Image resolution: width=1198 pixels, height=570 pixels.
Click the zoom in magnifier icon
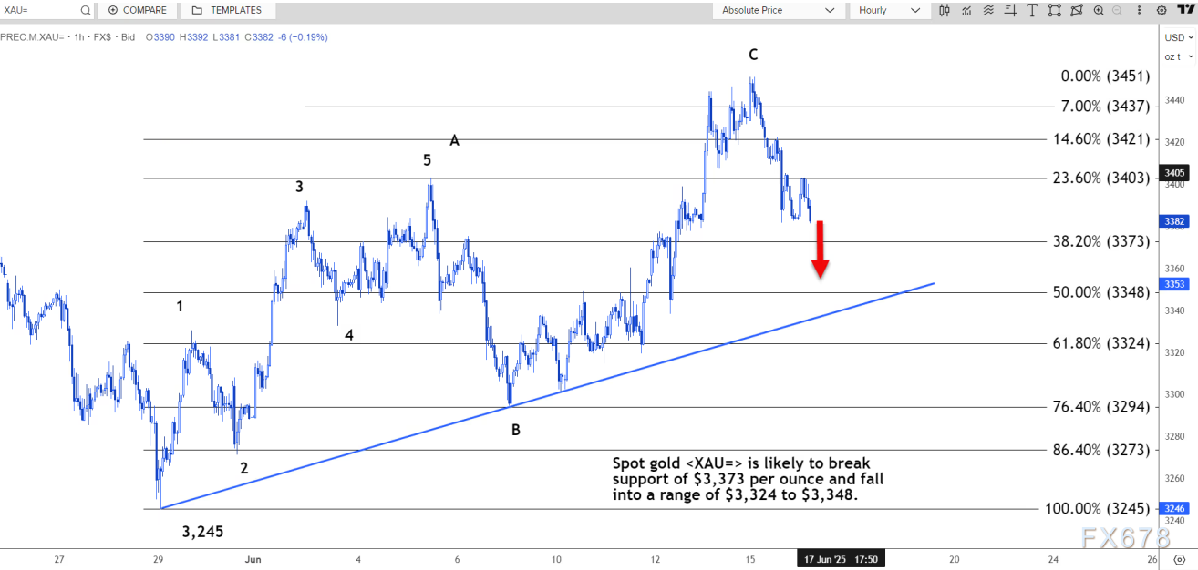pyautogui.click(x=1098, y=10)
